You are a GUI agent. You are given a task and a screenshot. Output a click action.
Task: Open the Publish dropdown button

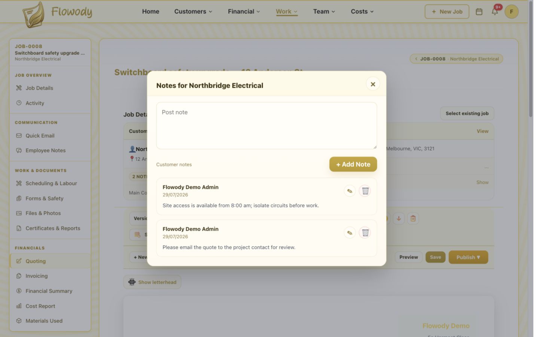click(x=468, y=257)
